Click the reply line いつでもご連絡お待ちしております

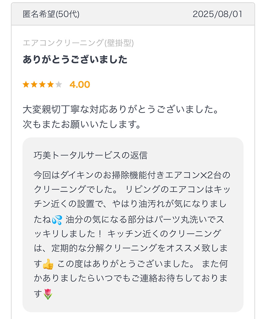coord(131,278)
